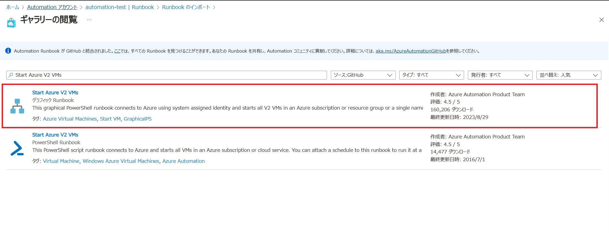This screenshot has width=609, height=233.
Task: Change the 並べ替え: 人気 sort order
Action: coord(569,75)
